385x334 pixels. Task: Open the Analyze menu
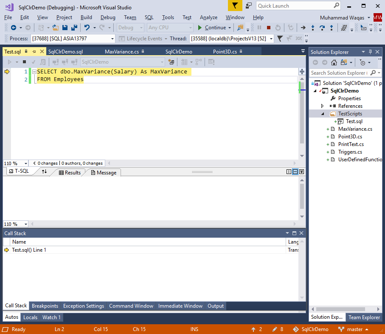(x=208, y=17)
